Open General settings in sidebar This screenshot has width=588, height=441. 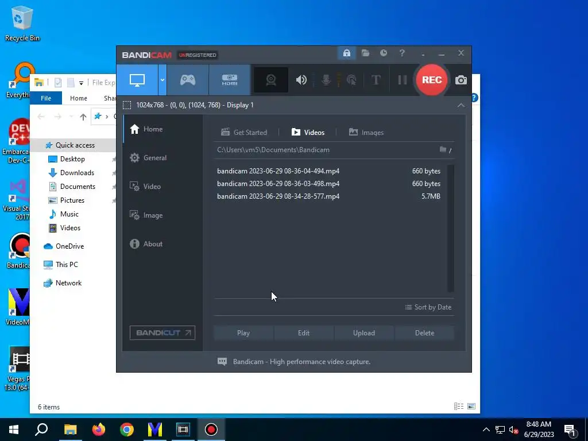coord(163,158)
